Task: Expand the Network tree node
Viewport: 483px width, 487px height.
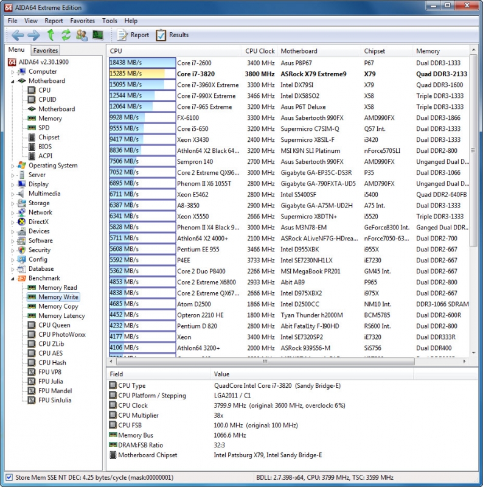Action: [x=13, y=213]
